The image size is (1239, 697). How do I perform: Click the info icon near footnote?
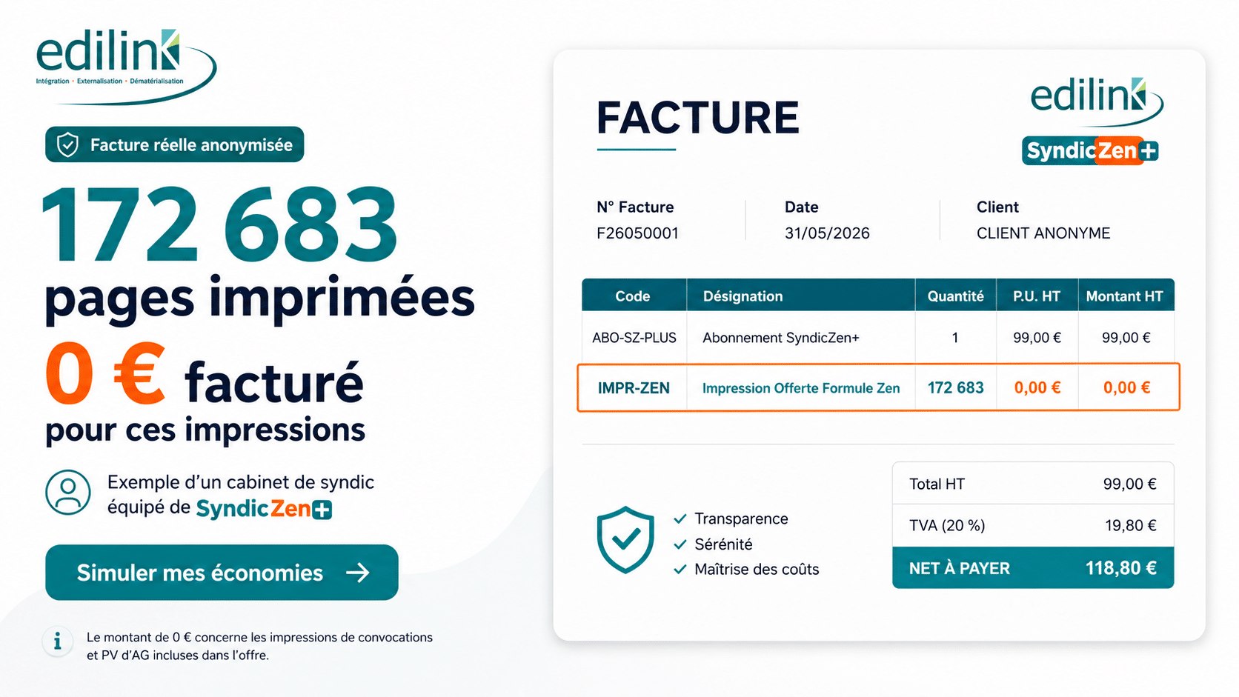point(58,641)
